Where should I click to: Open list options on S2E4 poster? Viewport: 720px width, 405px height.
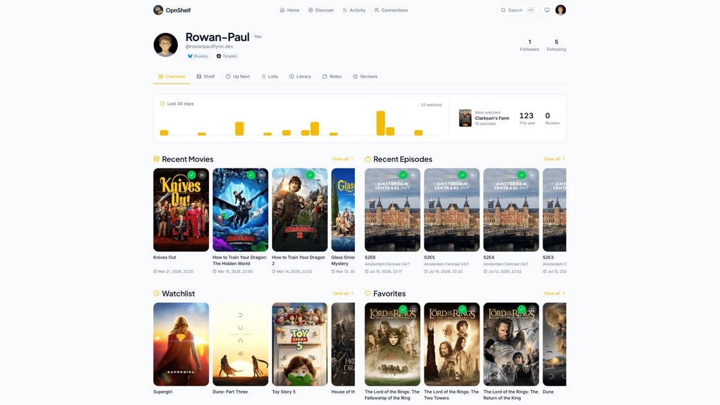click(x=532, y=175)
